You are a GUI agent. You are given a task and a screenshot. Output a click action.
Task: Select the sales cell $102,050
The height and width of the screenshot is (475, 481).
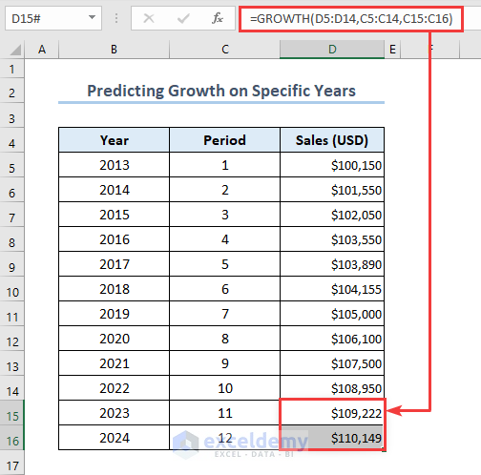coord(332,215)
